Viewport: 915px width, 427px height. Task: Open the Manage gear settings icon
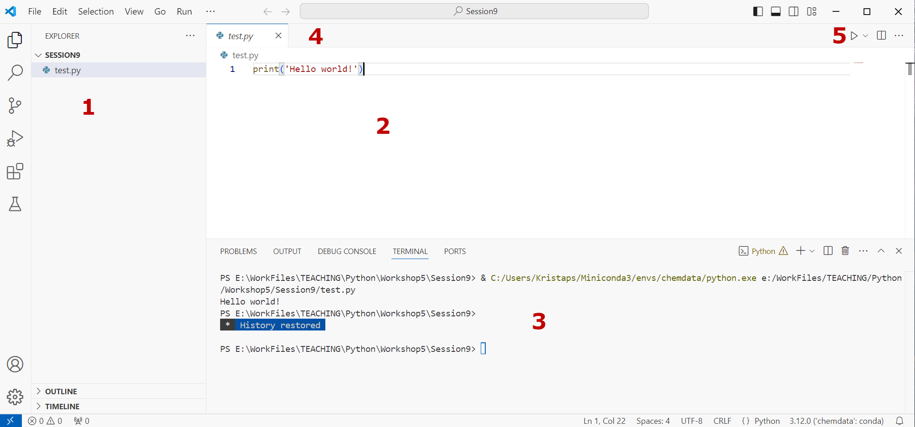(x=15, y=397)
